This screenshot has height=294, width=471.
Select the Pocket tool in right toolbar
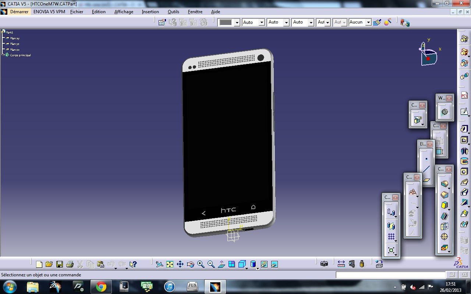pyautogui.click(x=464, y=140)
